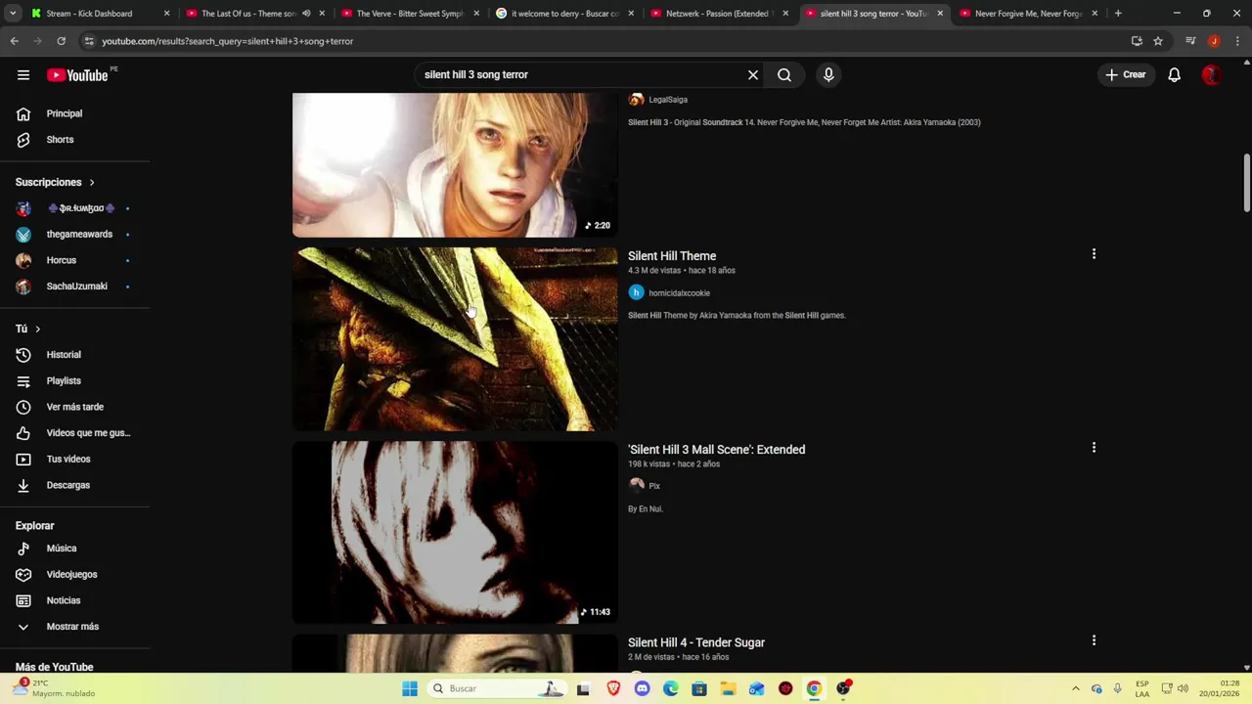Expand Mostrar más in sidebar
The height and width of the screenshot is (704, 1252).
(x=74, y=627)
